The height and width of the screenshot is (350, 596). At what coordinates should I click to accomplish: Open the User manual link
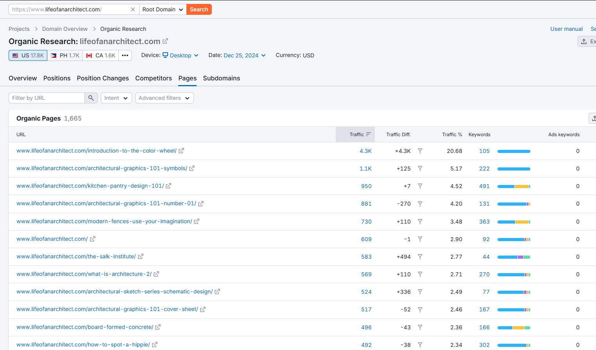click(x=566, y=29)
